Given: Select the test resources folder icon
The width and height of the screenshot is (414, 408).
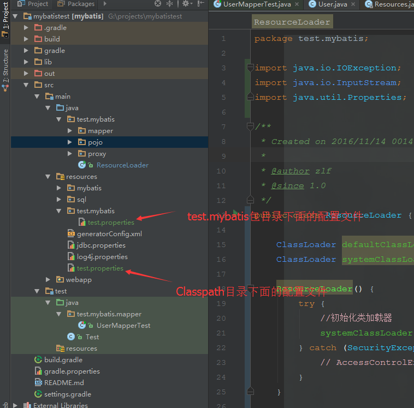Looking at the screenshot, I should pyautogui.click(x=60, y=349).
